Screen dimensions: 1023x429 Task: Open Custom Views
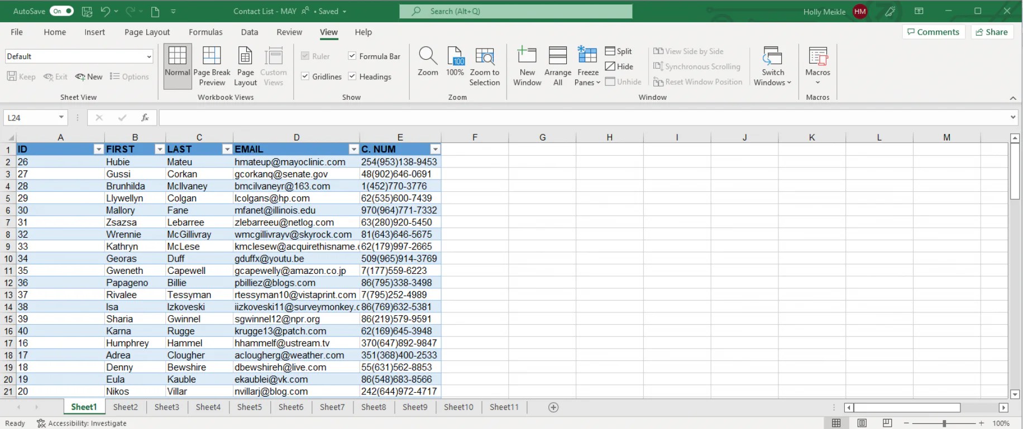pyautogui.click(x=273, y=67)
